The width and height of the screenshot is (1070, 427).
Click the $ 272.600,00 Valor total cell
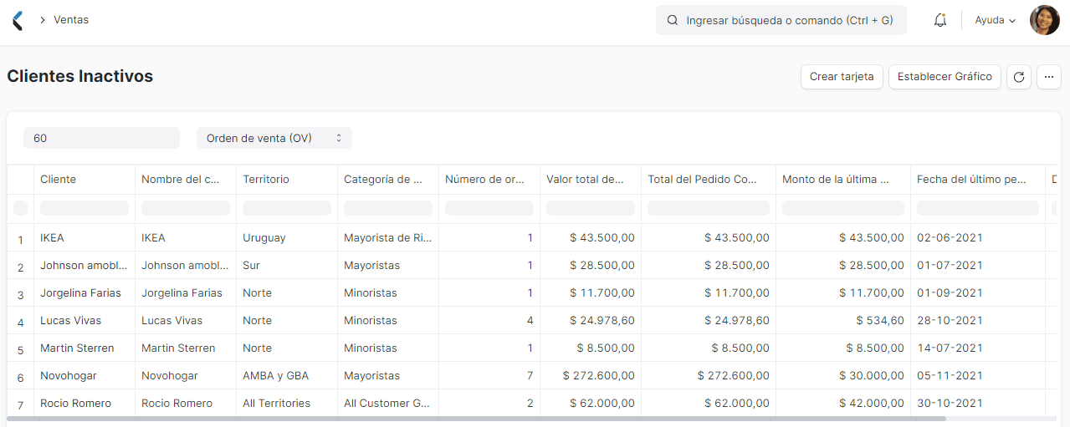(x=590, y=375)
